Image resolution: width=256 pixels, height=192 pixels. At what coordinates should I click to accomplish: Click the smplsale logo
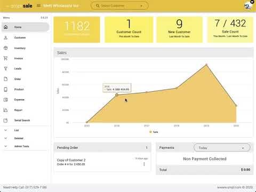click(x=21, y=6)
